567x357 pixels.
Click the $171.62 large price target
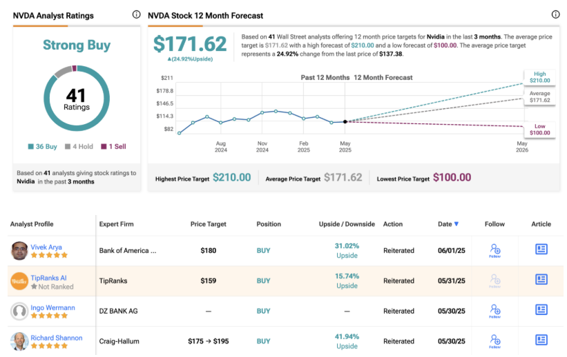pos(190,44)
